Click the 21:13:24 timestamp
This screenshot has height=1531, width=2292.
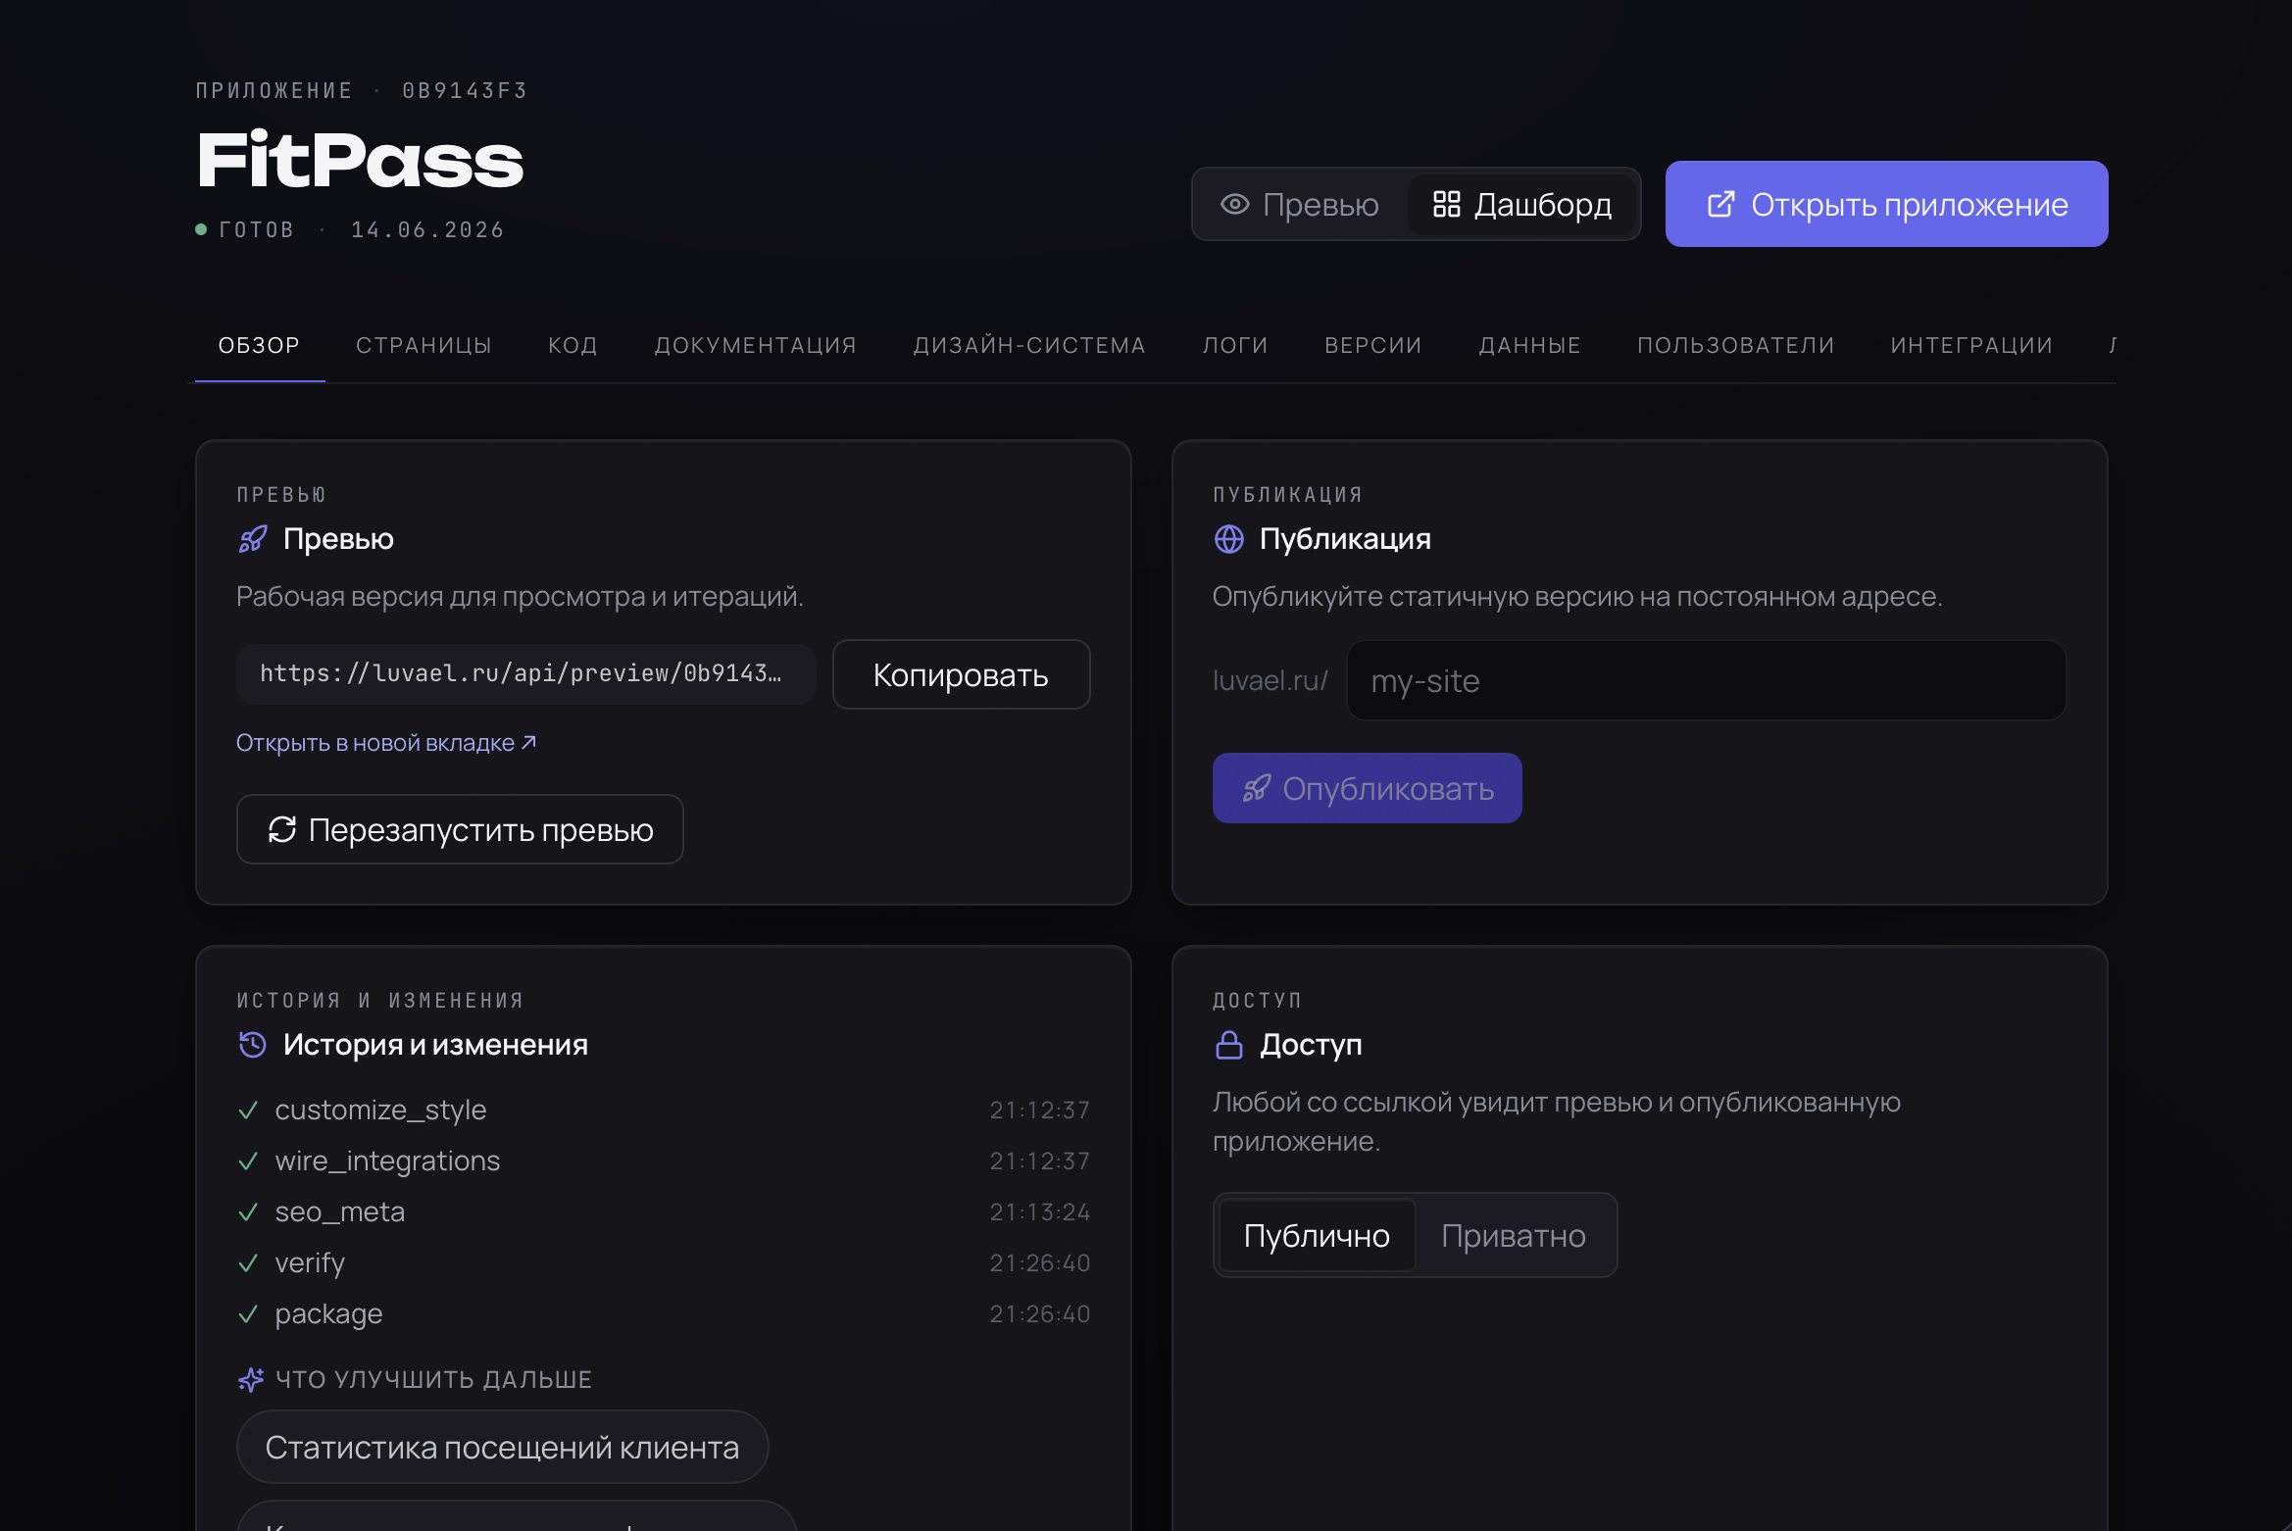1040,1212
